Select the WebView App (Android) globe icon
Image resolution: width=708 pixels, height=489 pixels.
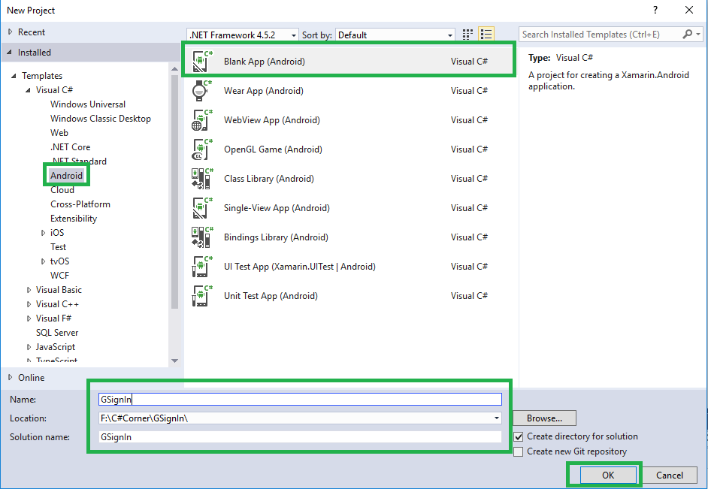coord(202,120)
